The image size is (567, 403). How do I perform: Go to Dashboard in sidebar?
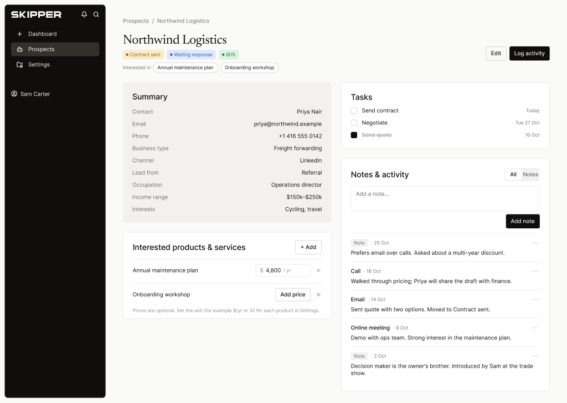pyautogui.click(x=55, y=34)
